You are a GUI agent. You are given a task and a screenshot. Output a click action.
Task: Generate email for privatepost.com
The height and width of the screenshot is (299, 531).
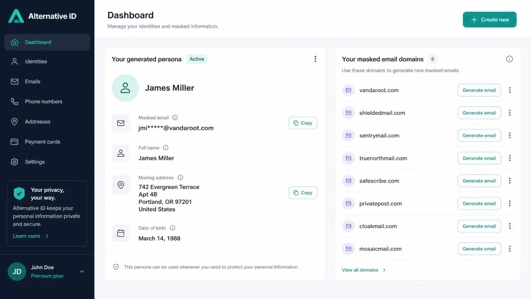[x=479, y=203]
